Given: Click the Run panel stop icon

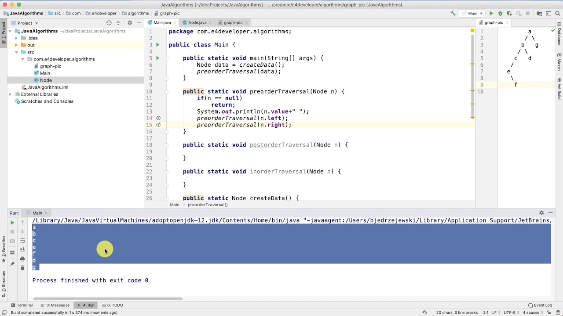Looking at the screenshot, I should click(x=12, y=232).
